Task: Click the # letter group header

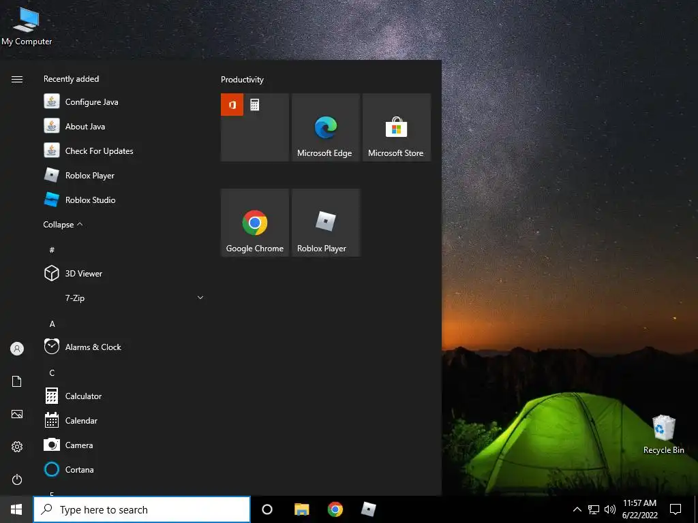Action: click(x=52, y=250)
